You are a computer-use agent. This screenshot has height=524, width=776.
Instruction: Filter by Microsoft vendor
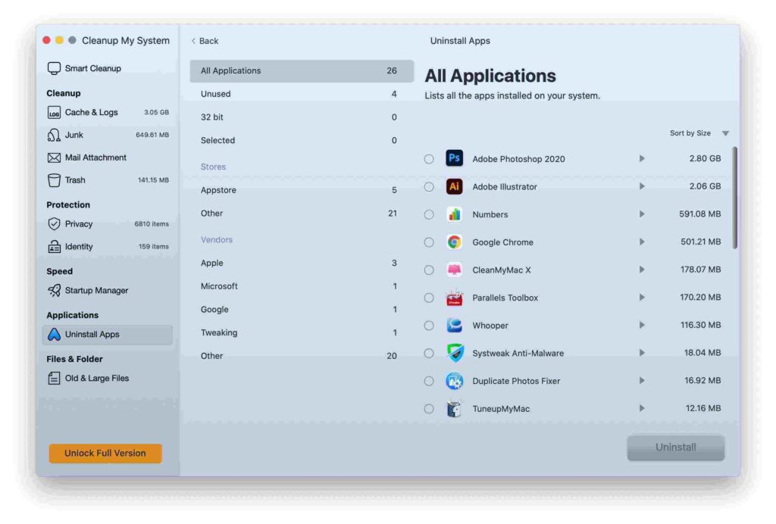(x=302, y=286)
